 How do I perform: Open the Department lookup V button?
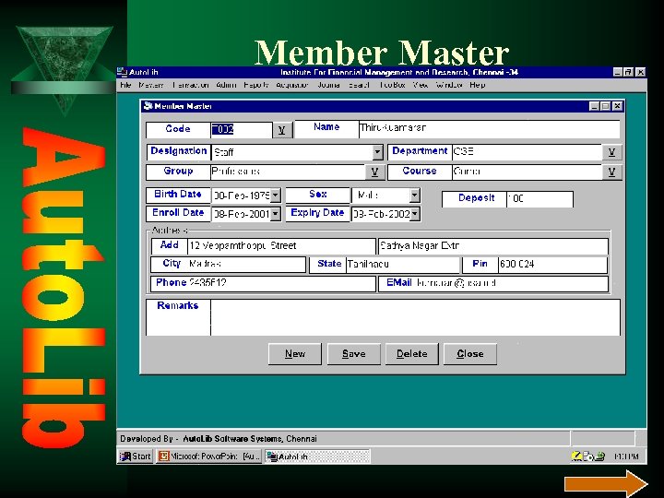point(611,152)
